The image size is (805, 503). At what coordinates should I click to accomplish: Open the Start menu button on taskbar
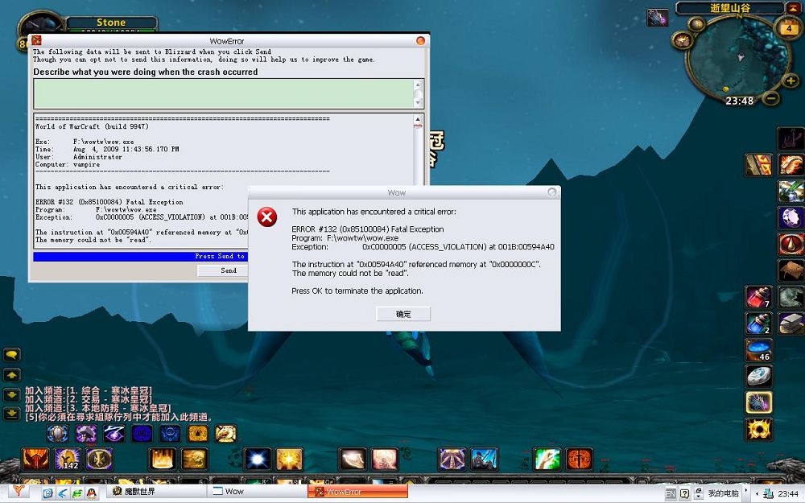tap(18, 492)
